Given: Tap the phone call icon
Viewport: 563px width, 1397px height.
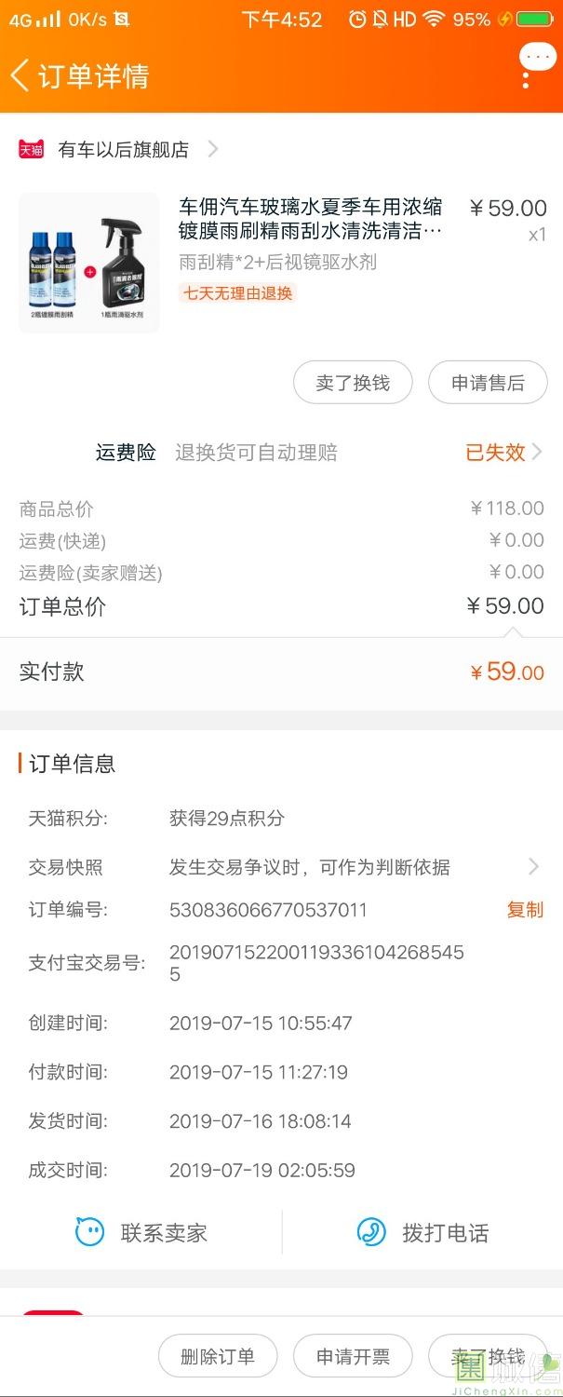Looking at the screenshot, I should pyautogui.click(x=371, y=1232).
